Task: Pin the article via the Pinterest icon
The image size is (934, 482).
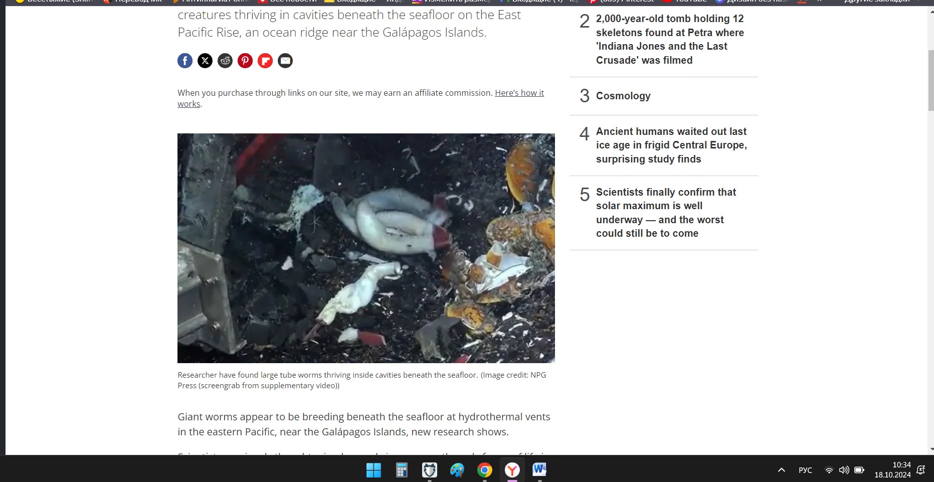Action: (x=245, y=61)
